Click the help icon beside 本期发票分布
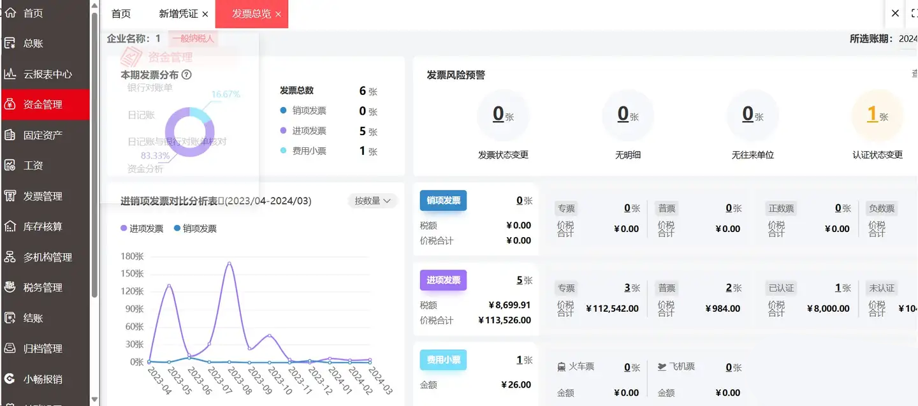This screenshot has width=918, height=406. (x=187, y=75)
